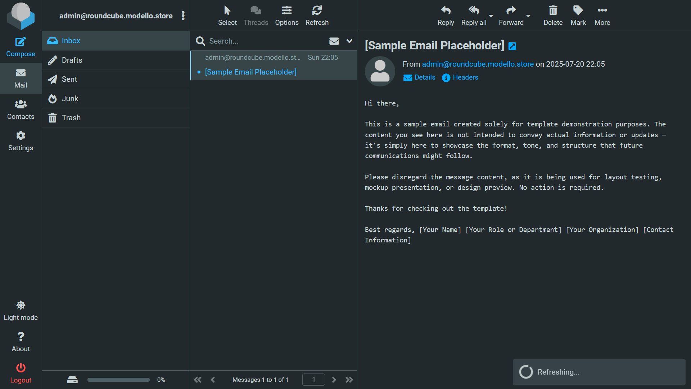
Task: Click the Forward button
Action: (x=511, y=15)
